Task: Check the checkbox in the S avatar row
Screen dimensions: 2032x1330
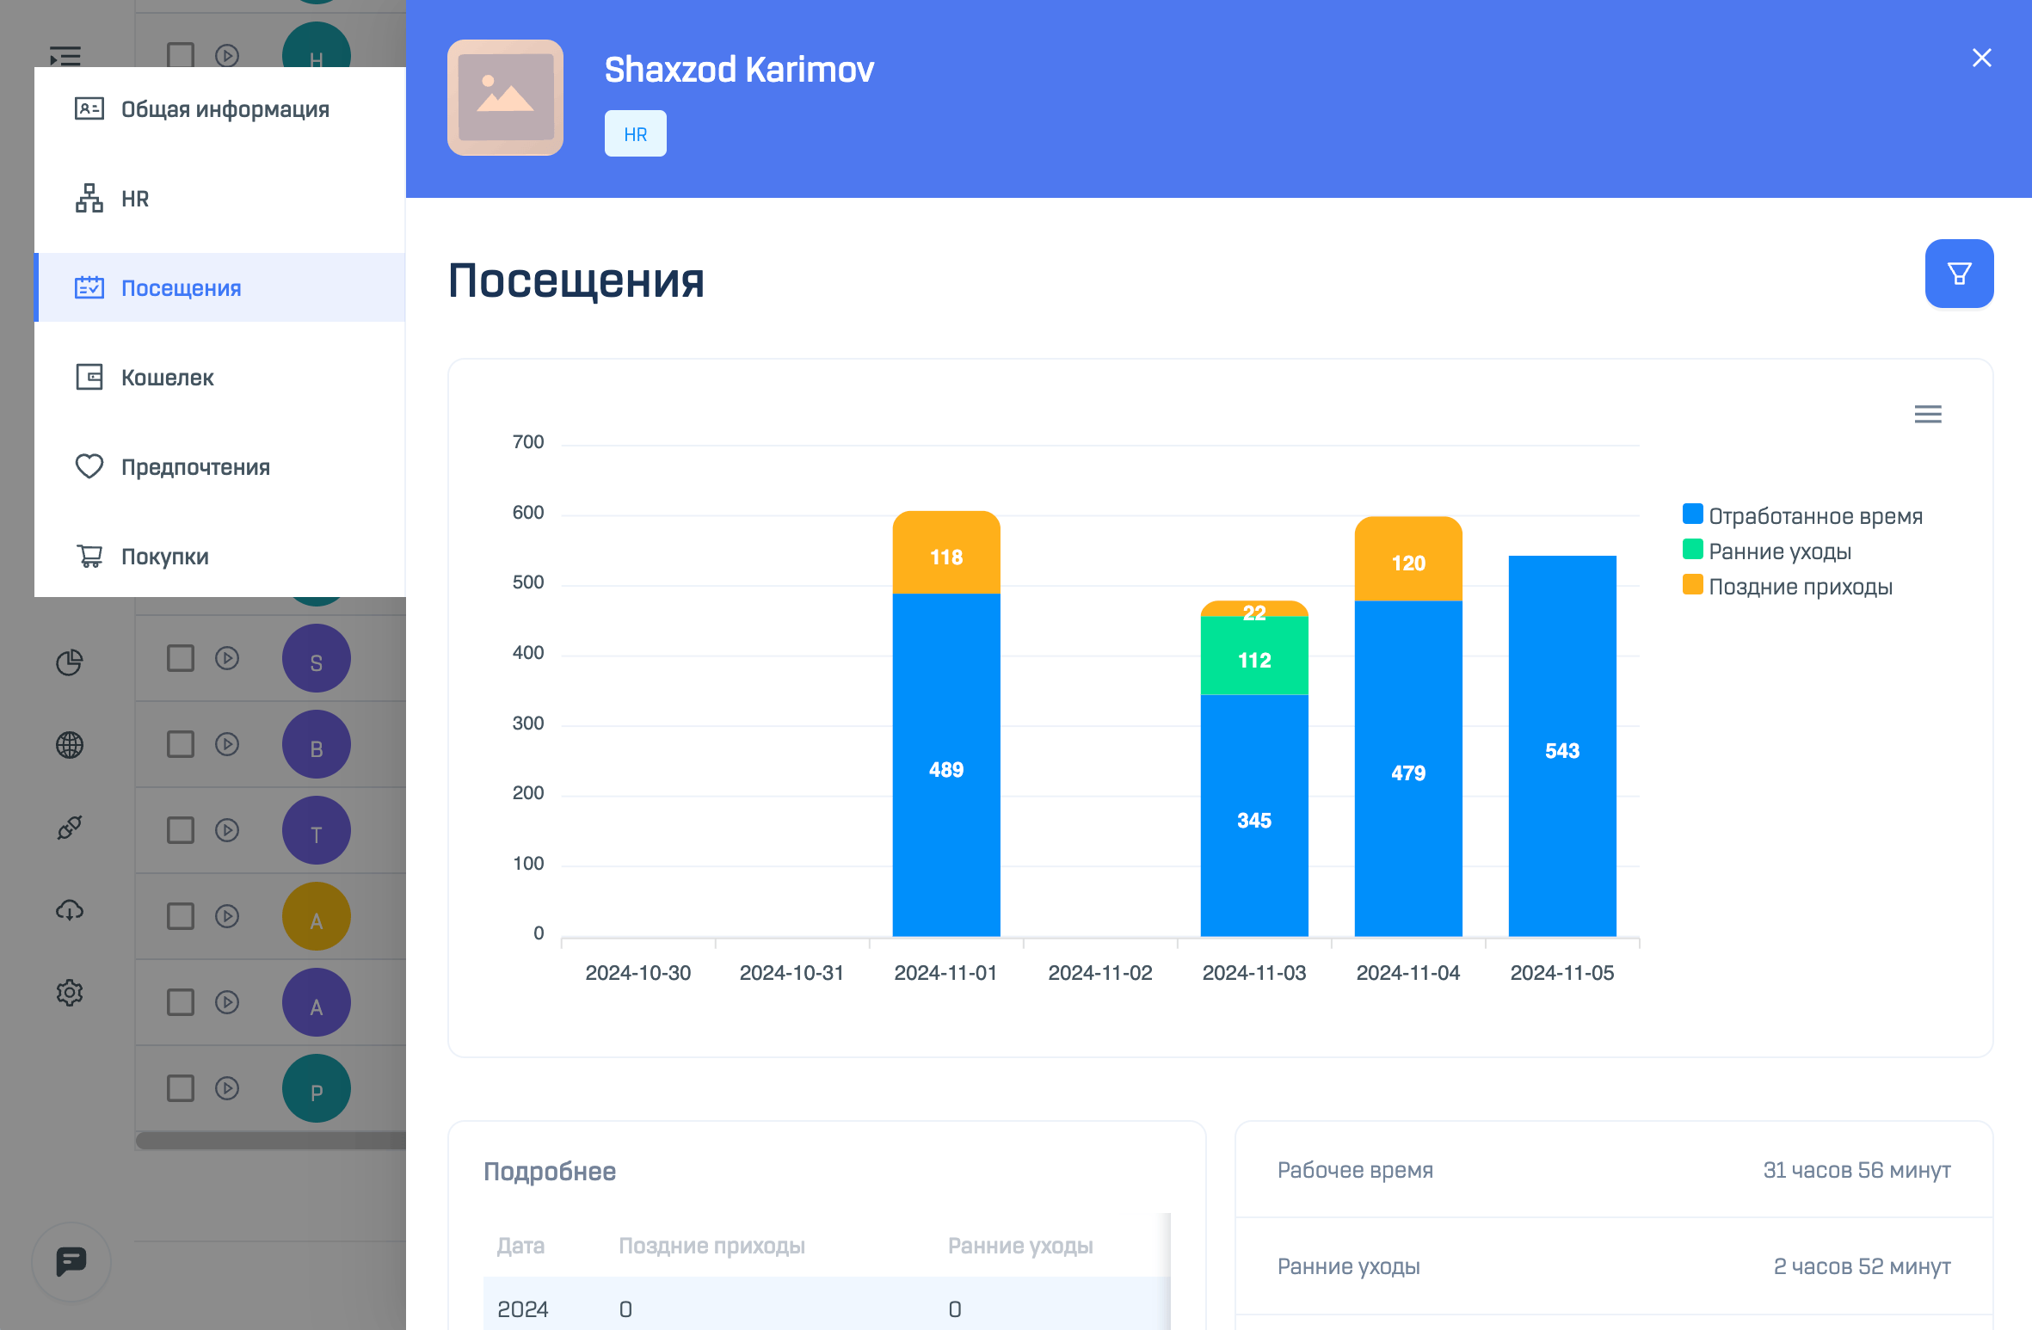Action: 181,659
